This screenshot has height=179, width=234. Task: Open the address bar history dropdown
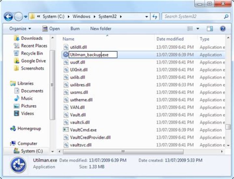(x=147, y=17)
